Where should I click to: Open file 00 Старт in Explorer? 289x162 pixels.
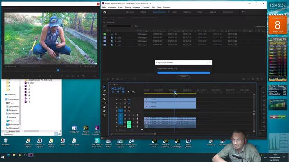[29, 83]
